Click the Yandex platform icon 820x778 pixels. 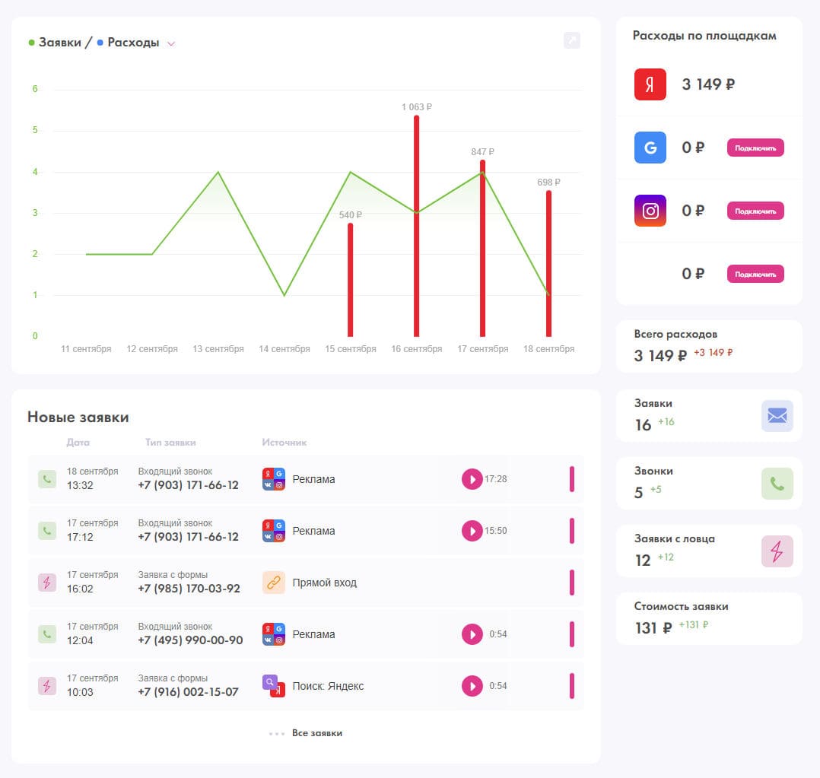coord(650,84)
